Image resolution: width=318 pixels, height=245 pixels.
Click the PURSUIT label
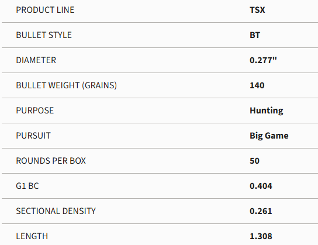point(33,136)
